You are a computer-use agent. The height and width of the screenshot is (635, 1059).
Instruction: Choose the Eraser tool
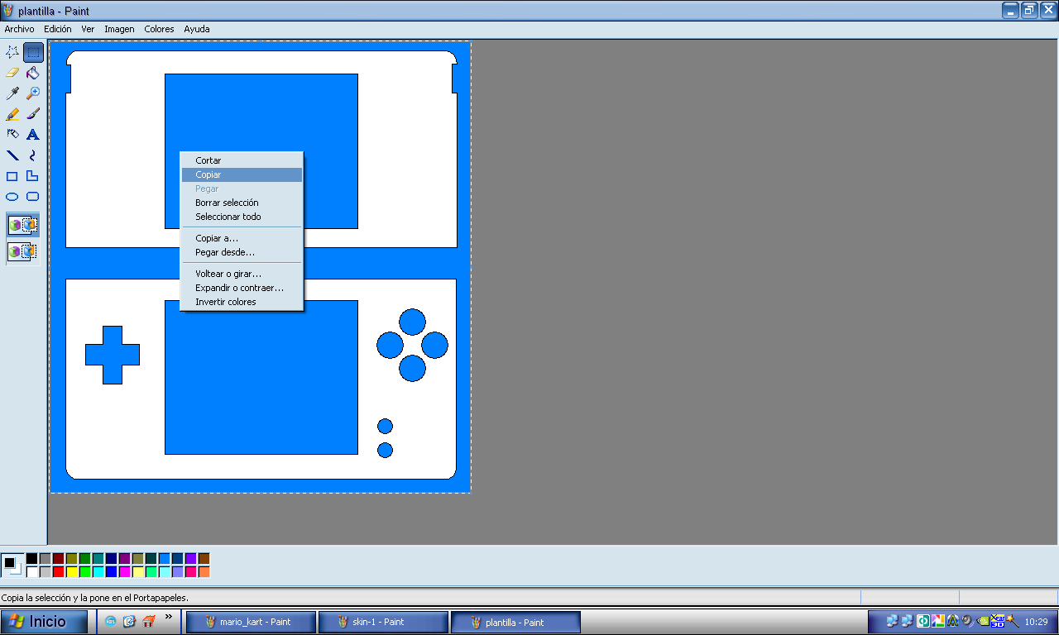point(12,73)
